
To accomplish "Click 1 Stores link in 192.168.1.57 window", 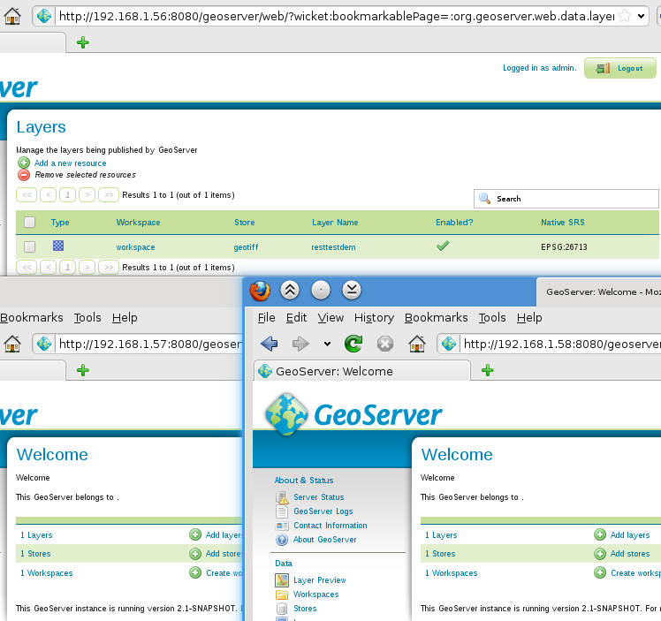I will click(x=35, y=554).
